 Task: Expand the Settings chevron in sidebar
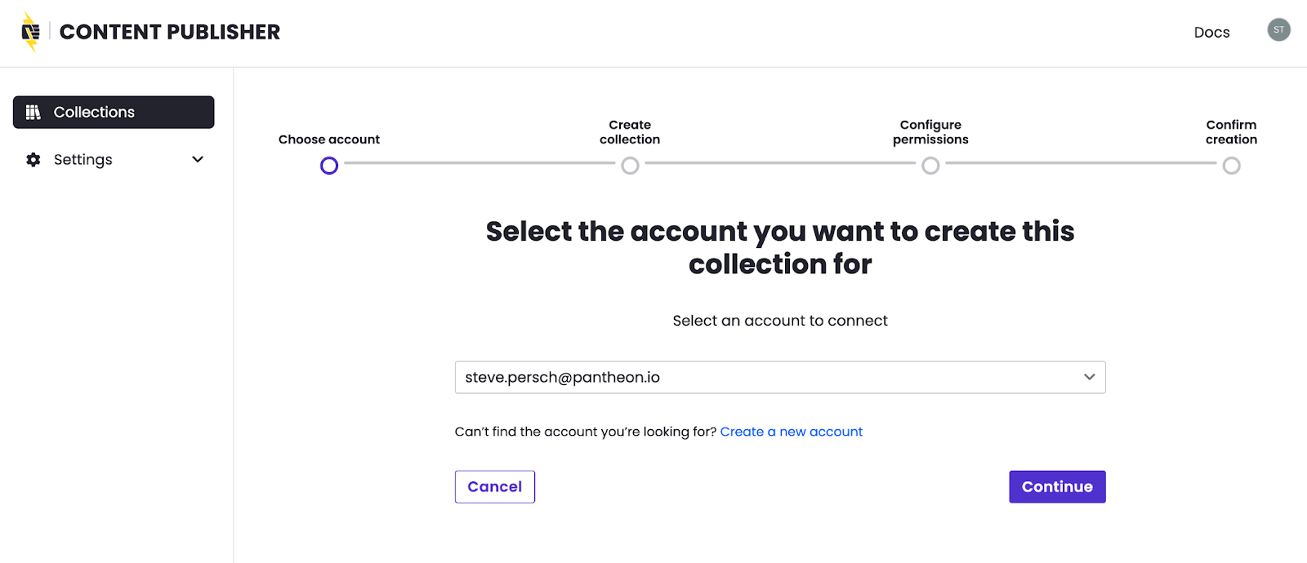198,160
